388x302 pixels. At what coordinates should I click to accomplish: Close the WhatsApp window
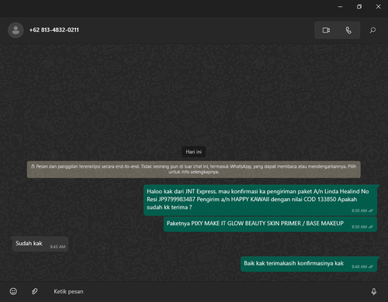pyautogui.click(x=378, y=7)
